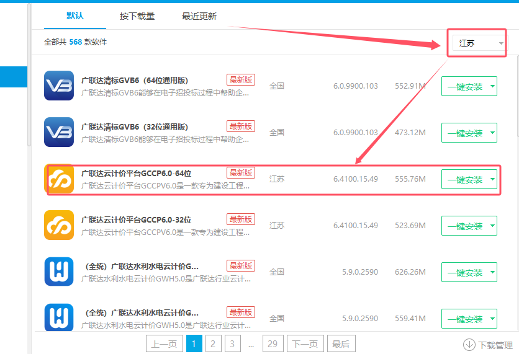Go to 上一页 previous page
The image size is (519, 354).
tap(164, 343)
